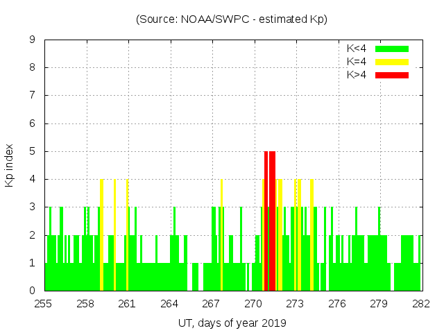Click the isolated yellow bar between days 267 and 270

pyautogui.click(x=221, y=236)
